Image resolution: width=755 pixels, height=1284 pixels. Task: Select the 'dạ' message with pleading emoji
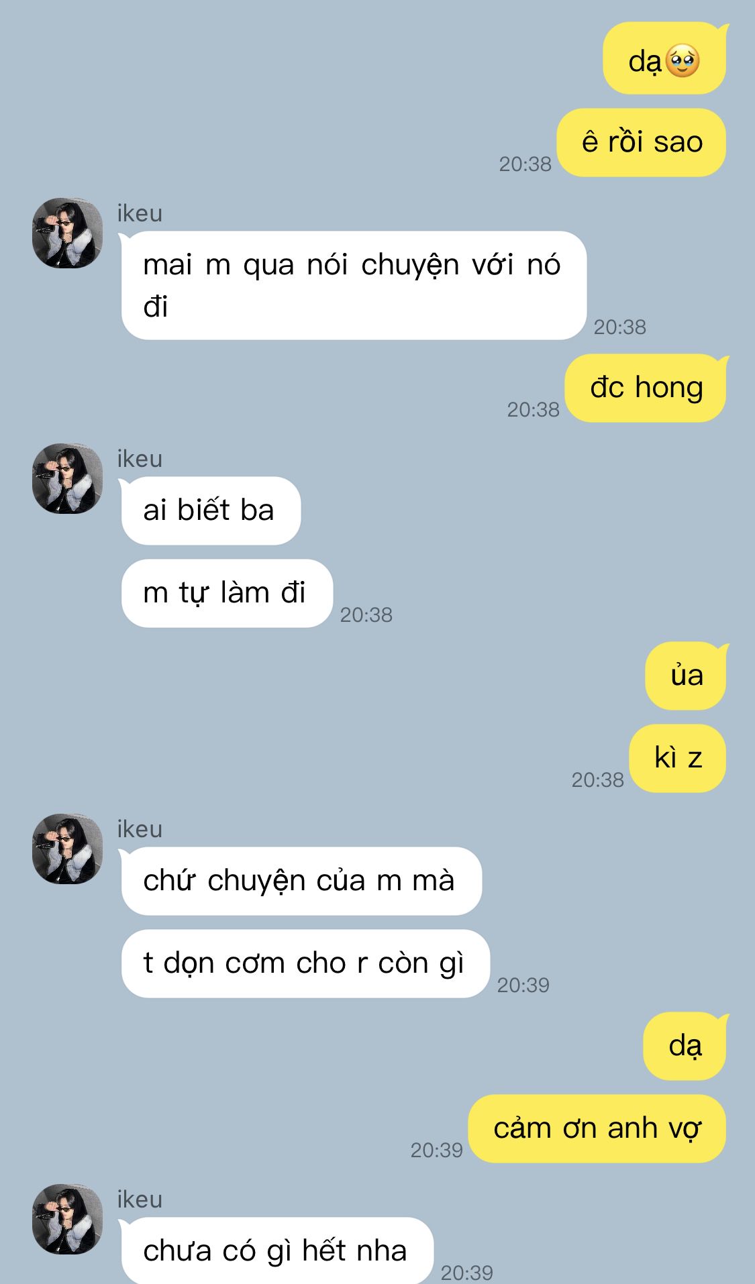(664, 58)
